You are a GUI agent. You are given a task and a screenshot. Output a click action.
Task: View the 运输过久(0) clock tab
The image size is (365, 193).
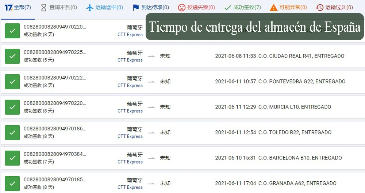point(334,7)
